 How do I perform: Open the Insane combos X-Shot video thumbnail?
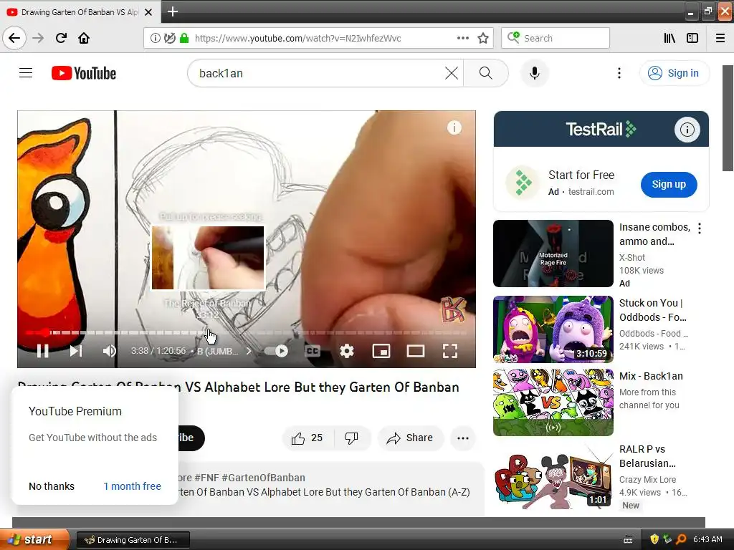553,253
